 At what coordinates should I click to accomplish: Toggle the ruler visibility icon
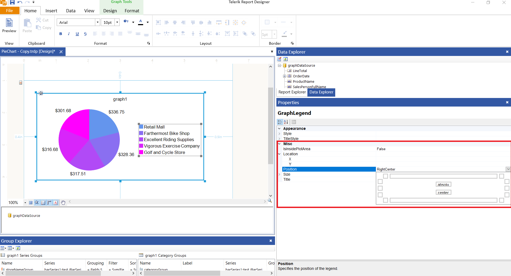49,202
